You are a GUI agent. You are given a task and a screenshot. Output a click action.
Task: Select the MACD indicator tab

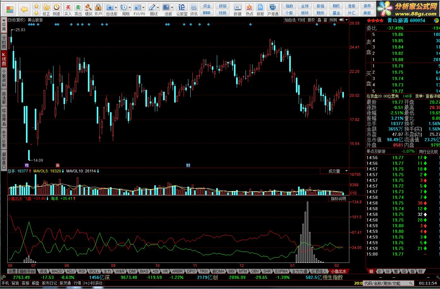(x=57, y=271)
